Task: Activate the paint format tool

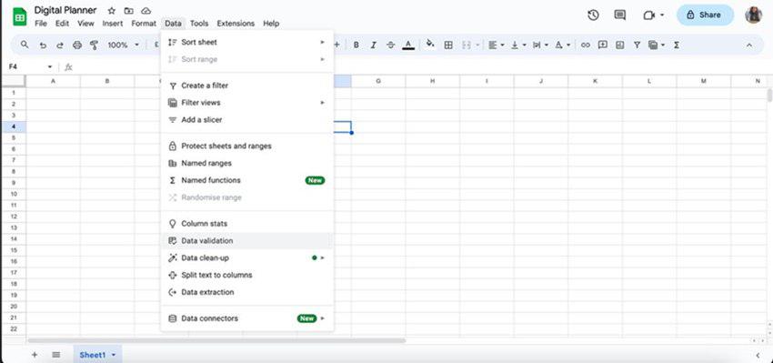Action: click(x=94, y=45)
